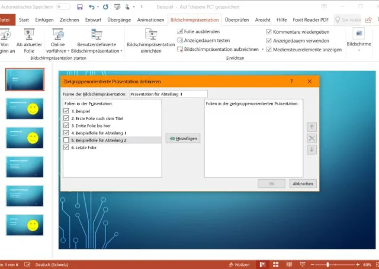Click the ribbon display options icon in title bar
The width and height of the screenshot is (379, 269).
(x=324, y=7)
